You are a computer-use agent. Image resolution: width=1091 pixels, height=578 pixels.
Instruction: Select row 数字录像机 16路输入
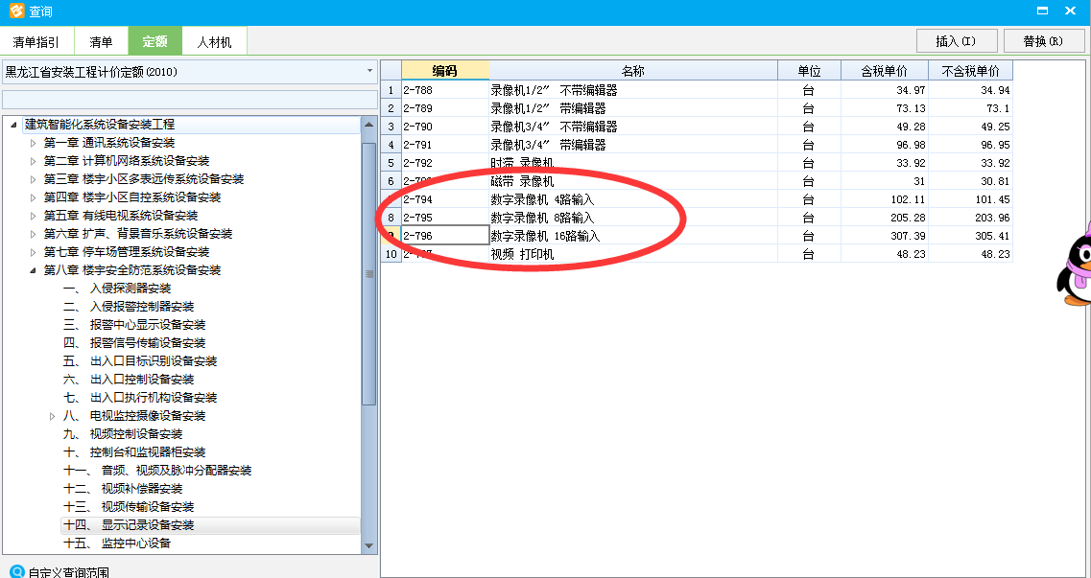coord(633,236)
